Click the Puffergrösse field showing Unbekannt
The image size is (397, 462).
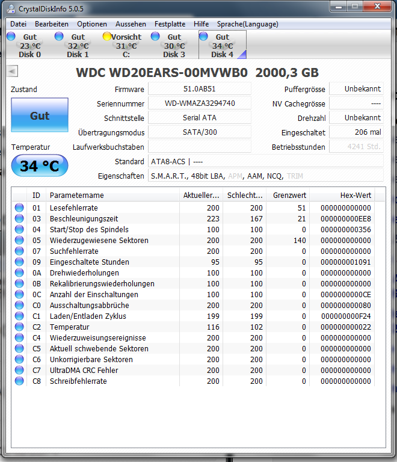(x=356, y=89)
